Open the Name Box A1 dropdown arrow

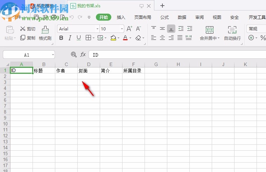coord(53,55)
